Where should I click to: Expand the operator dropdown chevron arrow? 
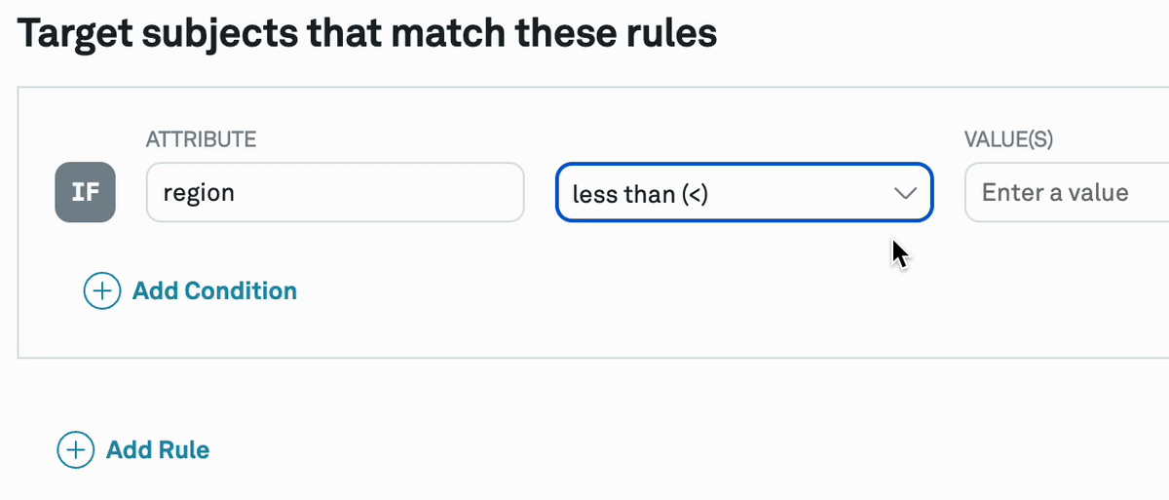point(905,193)
